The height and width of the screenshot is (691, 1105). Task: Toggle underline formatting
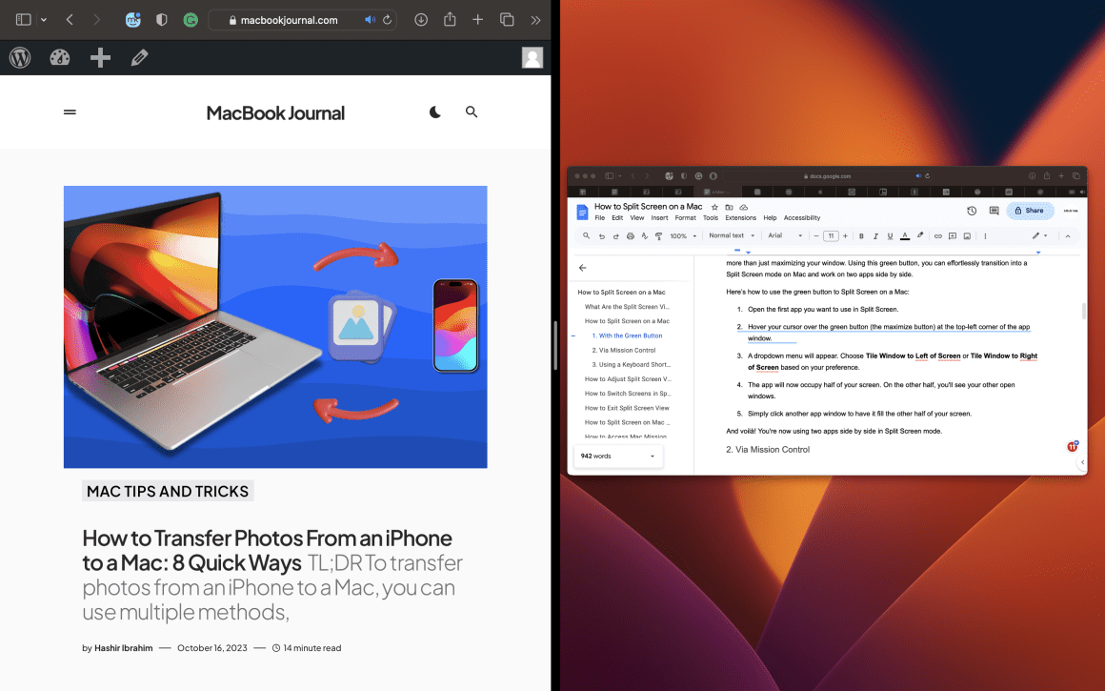(x=890, y=235)
